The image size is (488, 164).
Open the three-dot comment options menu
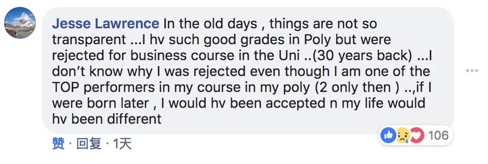pyautogui.click(x=472, y=71)
